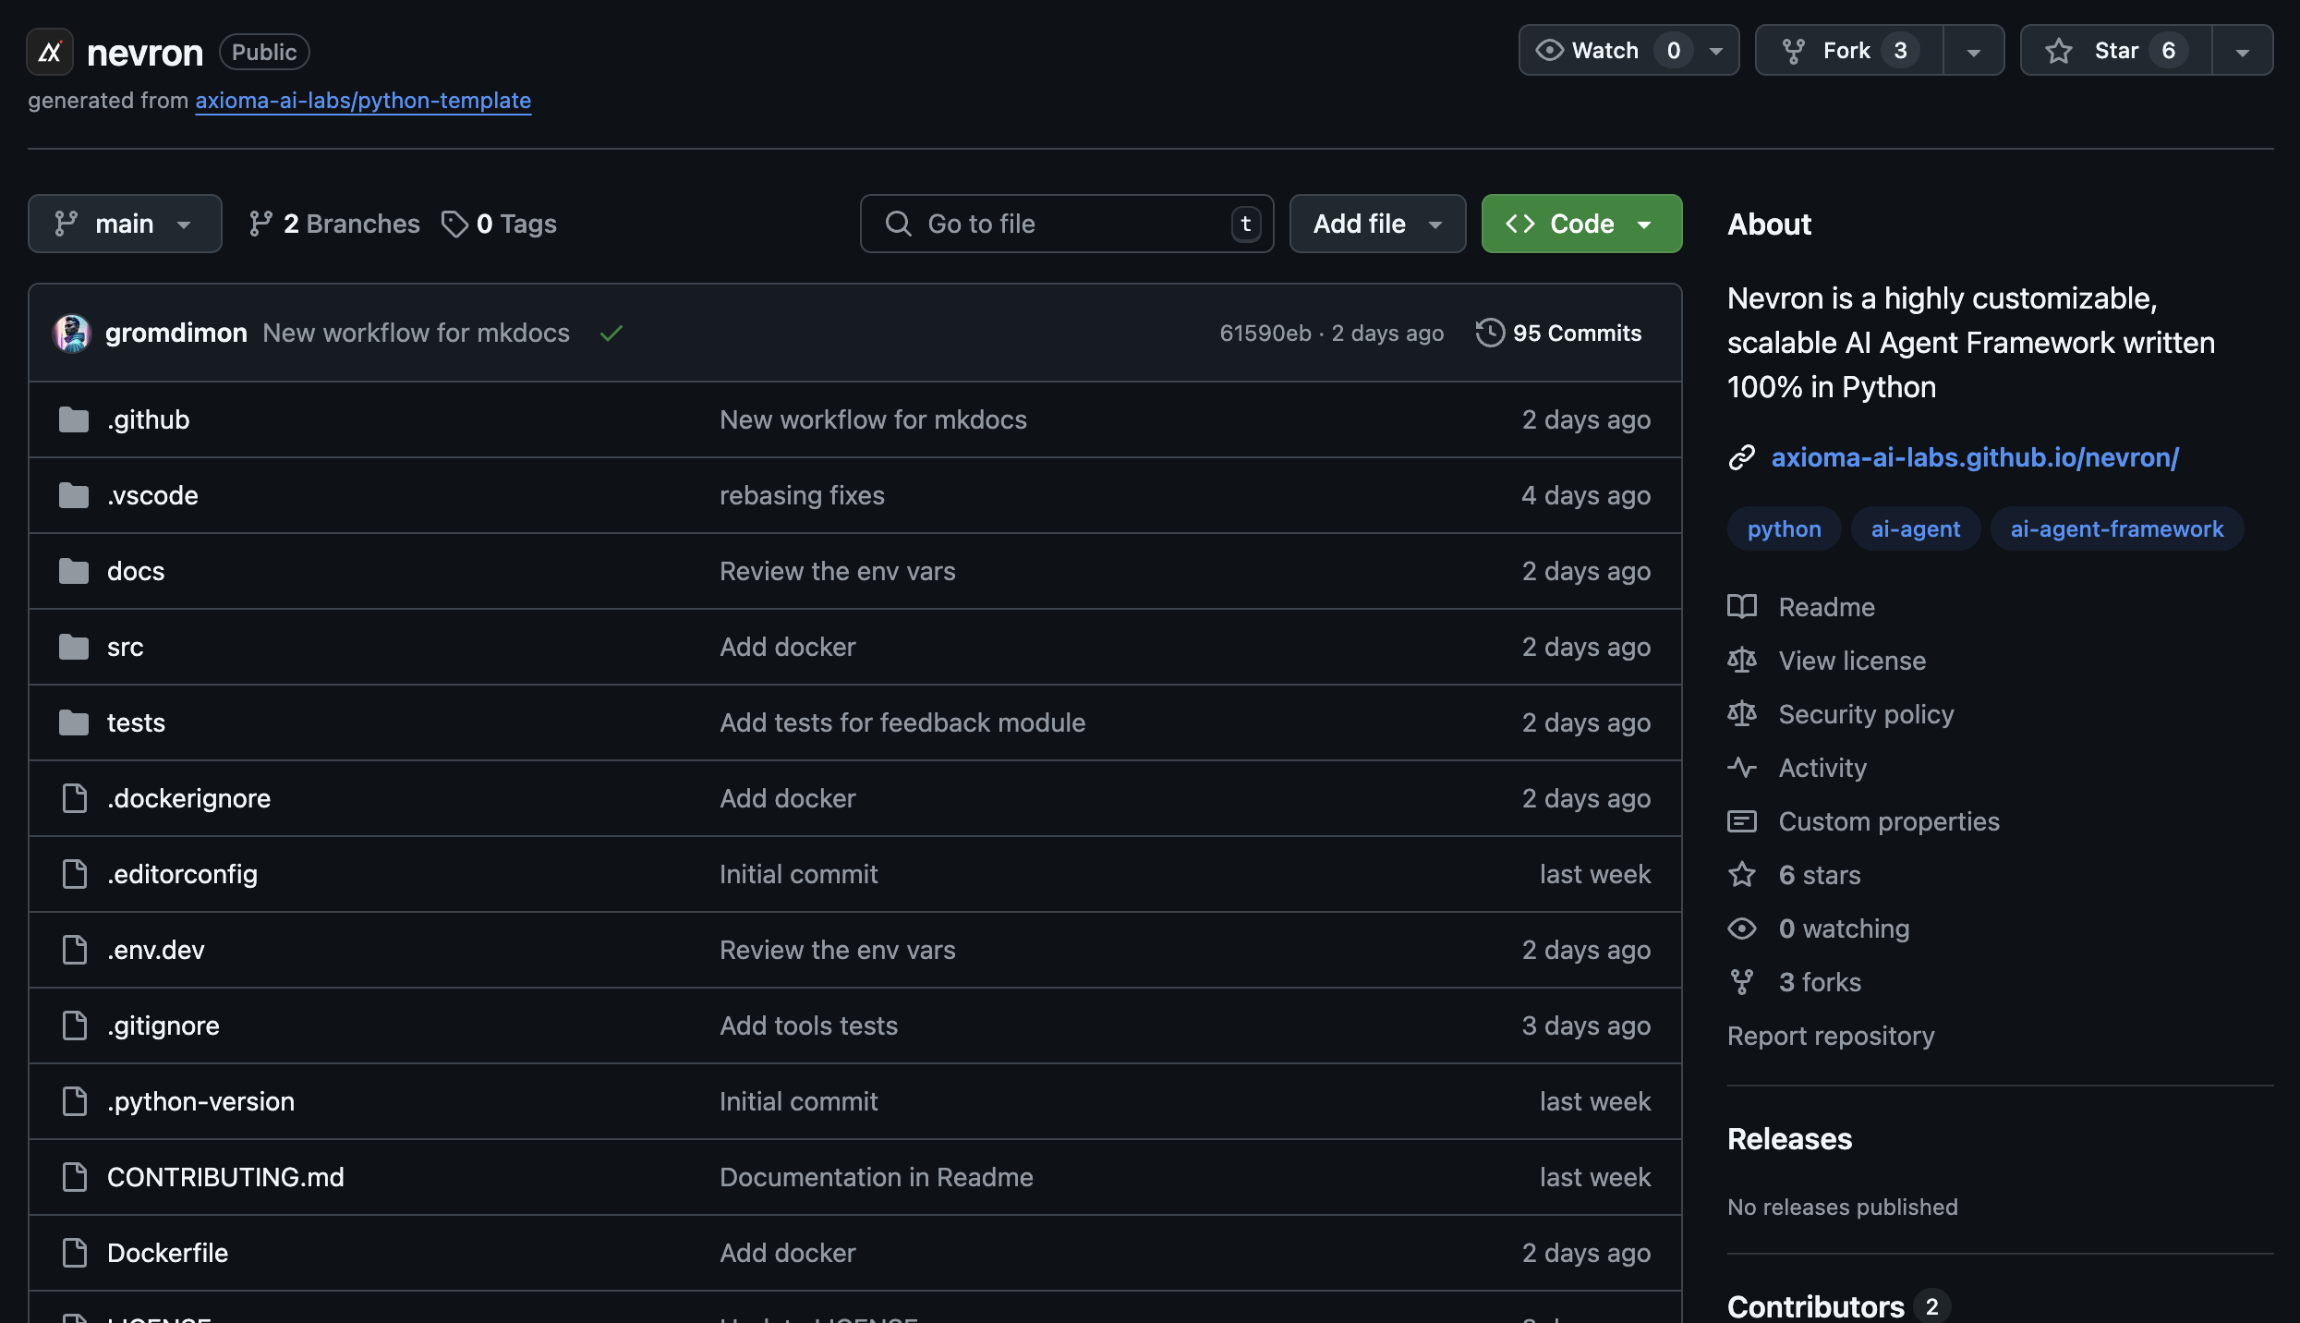
Task: Open the axioma-ai-labs/python-template link
Action: click(x=363, y=100)
